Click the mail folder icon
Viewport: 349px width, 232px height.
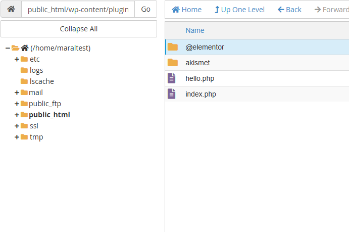(x=24, y=92)
